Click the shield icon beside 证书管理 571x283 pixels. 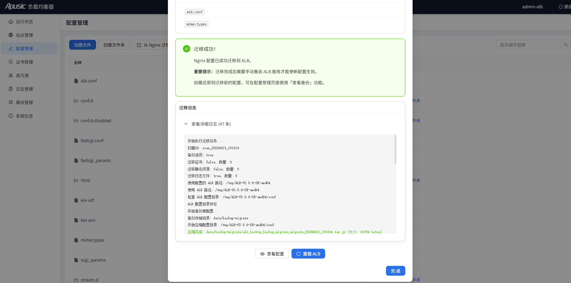[x=11, y=62]
